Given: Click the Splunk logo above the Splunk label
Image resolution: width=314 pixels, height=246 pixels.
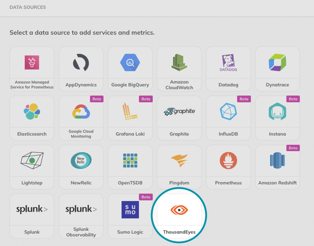Looking at the screenshot, I should (32, 209).
